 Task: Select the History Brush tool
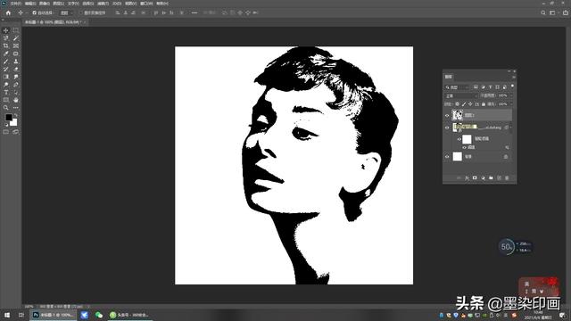pyautogui.click(x=6, y=70)
